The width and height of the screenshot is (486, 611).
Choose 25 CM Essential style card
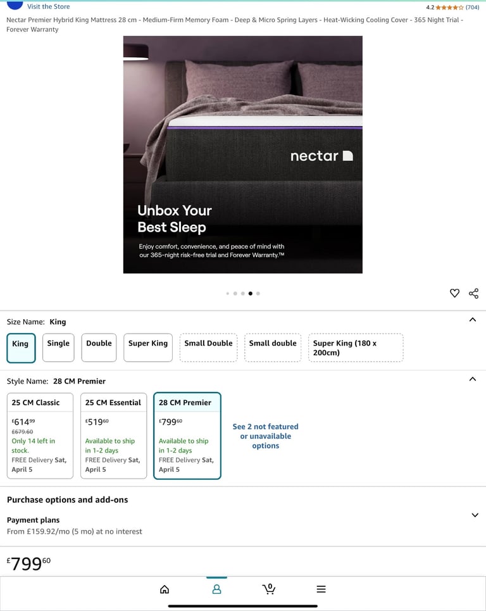tap(113, 436)
